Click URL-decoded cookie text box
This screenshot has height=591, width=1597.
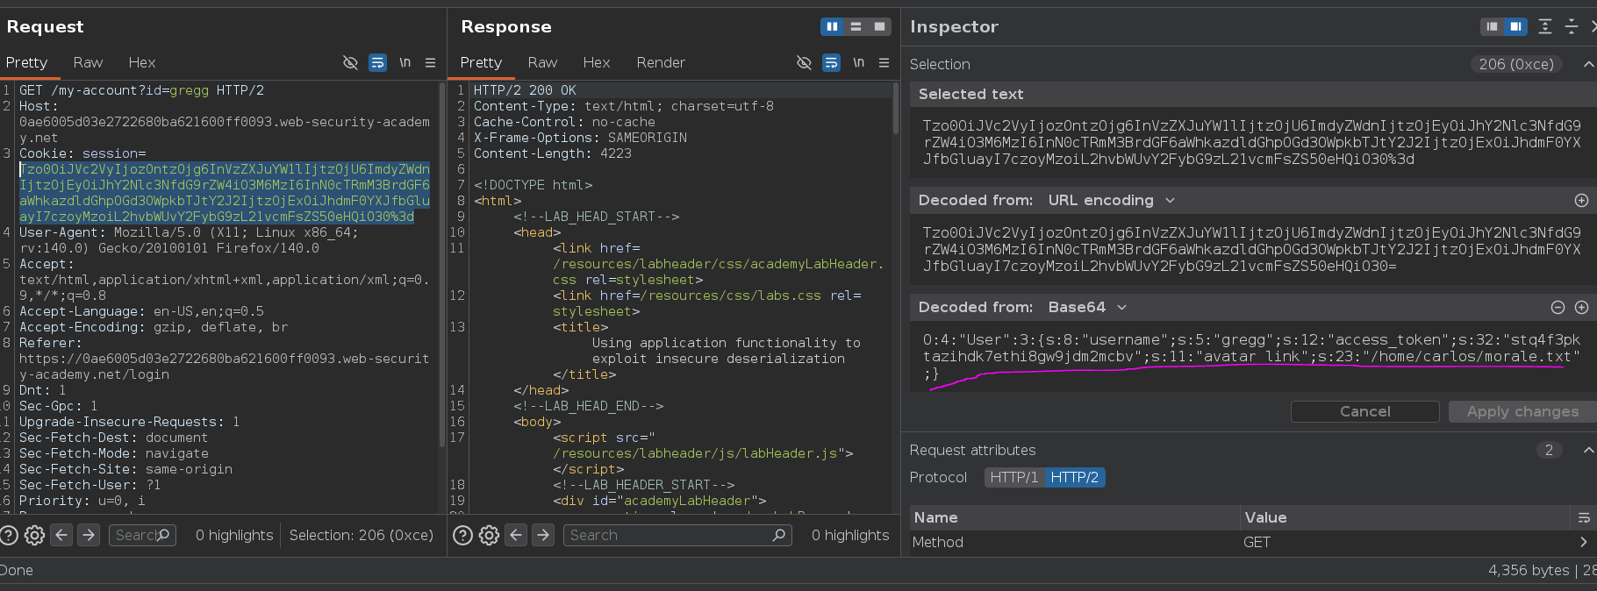[x=1251, y=249]
